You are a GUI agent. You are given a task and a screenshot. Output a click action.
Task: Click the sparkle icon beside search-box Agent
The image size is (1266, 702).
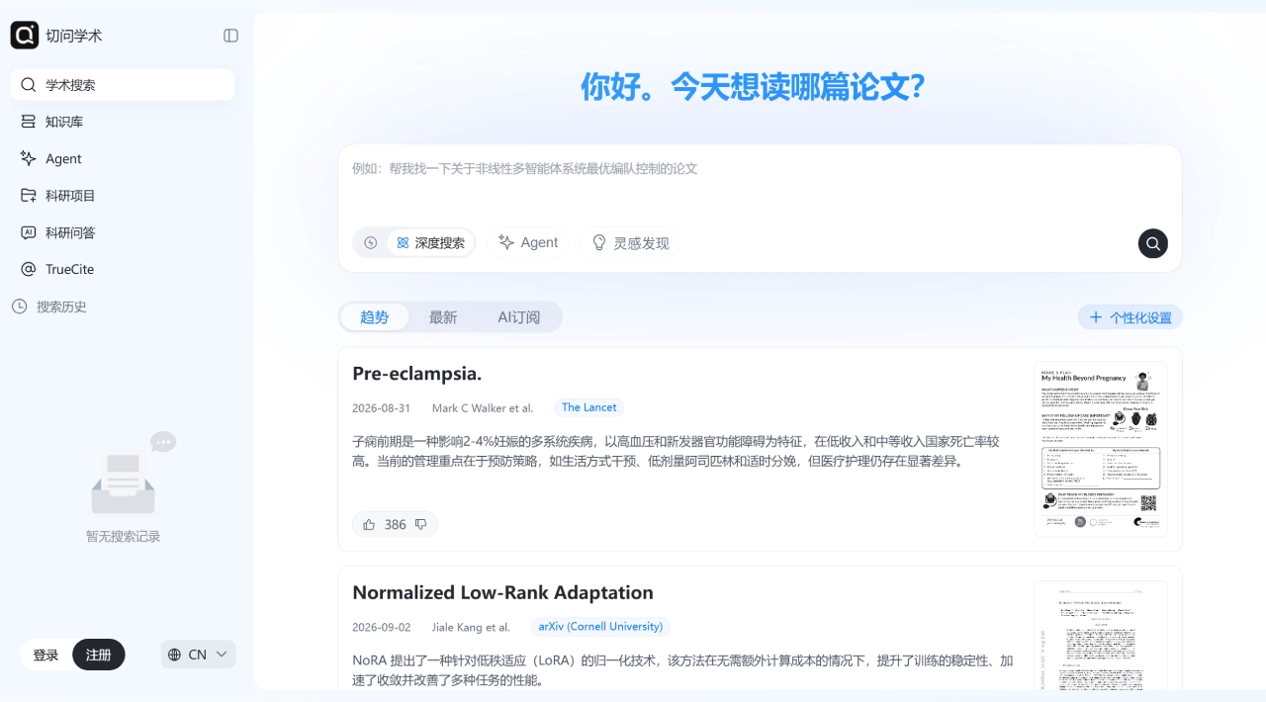tap(506, 242)
